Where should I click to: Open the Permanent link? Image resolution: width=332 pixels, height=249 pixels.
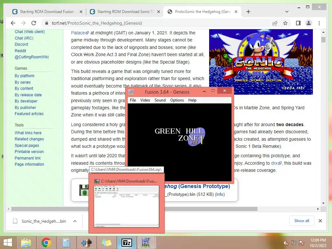point(28,158)
